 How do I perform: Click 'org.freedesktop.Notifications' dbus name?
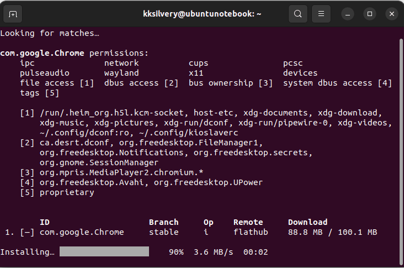(x=111, y=153)
